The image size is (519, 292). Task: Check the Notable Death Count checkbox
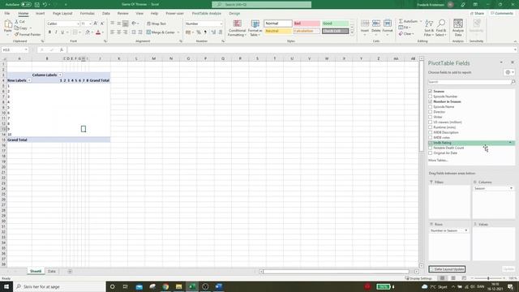click(431, 148)
